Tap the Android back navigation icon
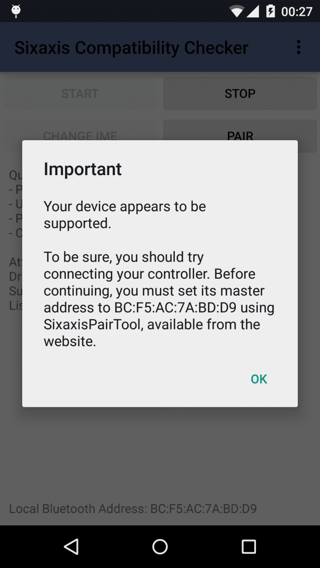The width and height of the screenshot is (320, 568). pos(71,546)
